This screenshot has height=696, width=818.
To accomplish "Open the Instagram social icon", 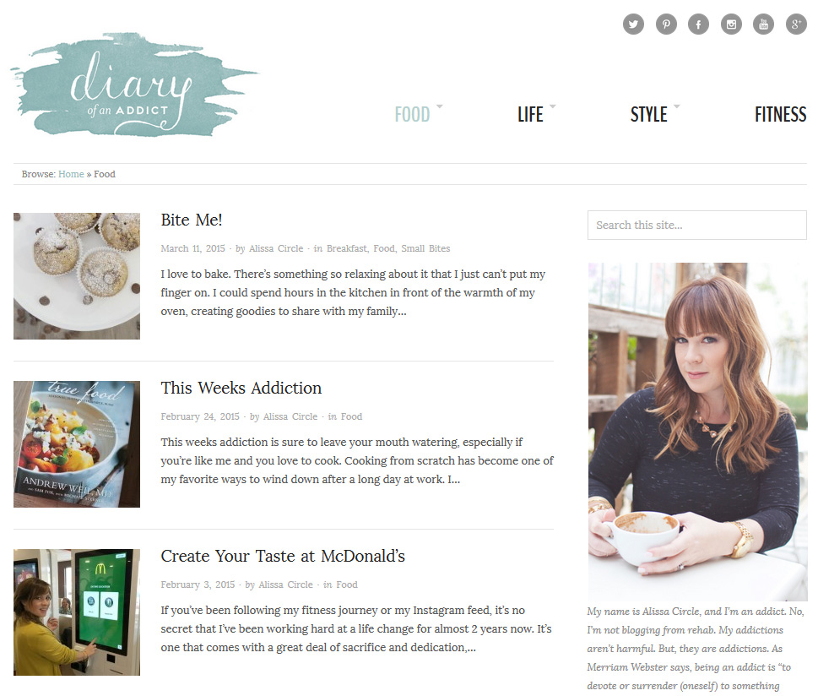I will tap(731, 24).
